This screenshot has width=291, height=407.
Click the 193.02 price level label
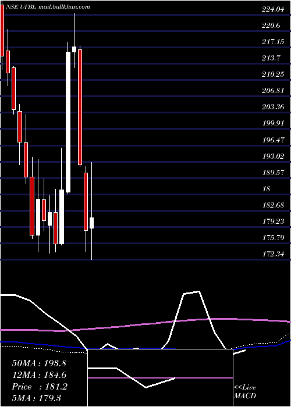273,156
